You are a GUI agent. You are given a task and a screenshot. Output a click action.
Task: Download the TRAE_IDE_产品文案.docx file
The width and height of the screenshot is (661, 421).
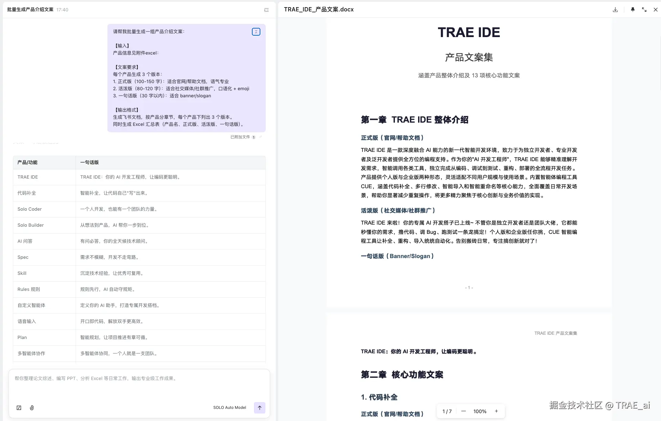(615, 10)
